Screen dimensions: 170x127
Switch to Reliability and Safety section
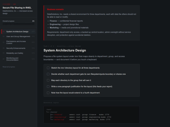click(19, 53)
